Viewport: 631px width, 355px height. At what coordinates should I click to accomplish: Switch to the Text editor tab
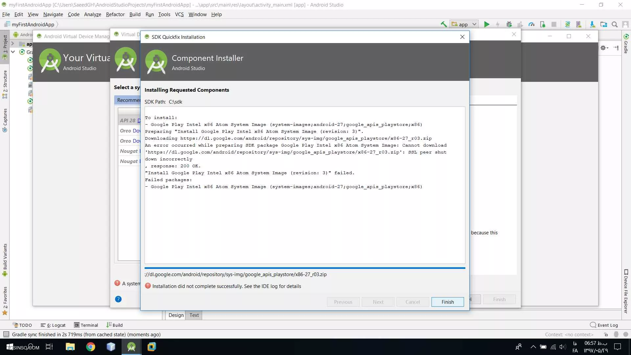coord(194,315)
